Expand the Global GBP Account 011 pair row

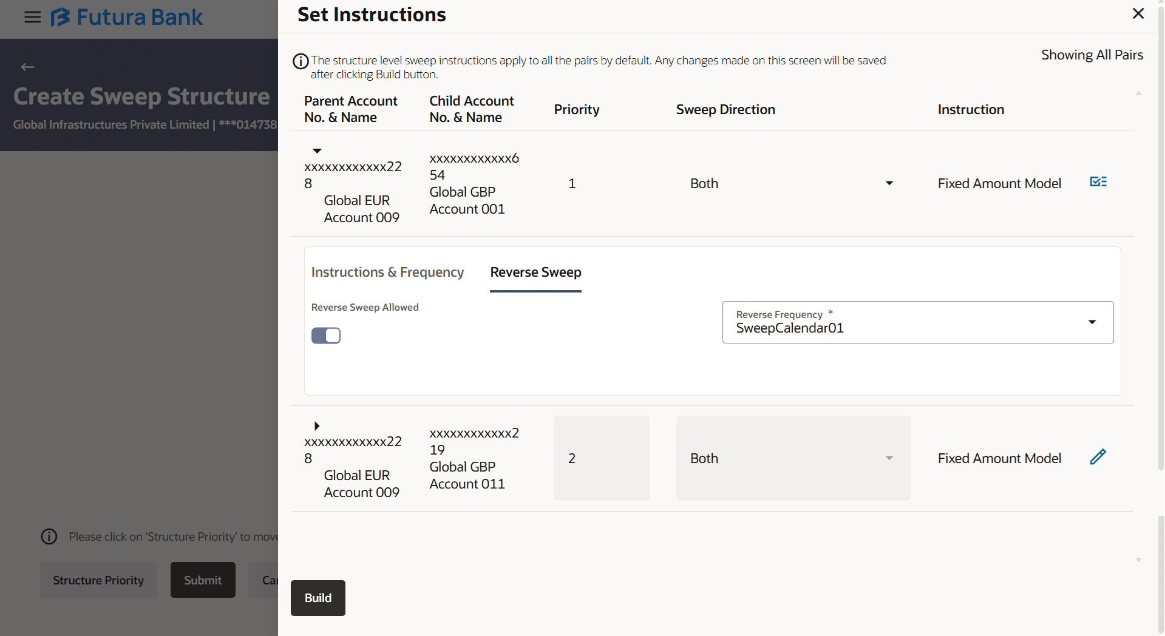click(317, 425)
